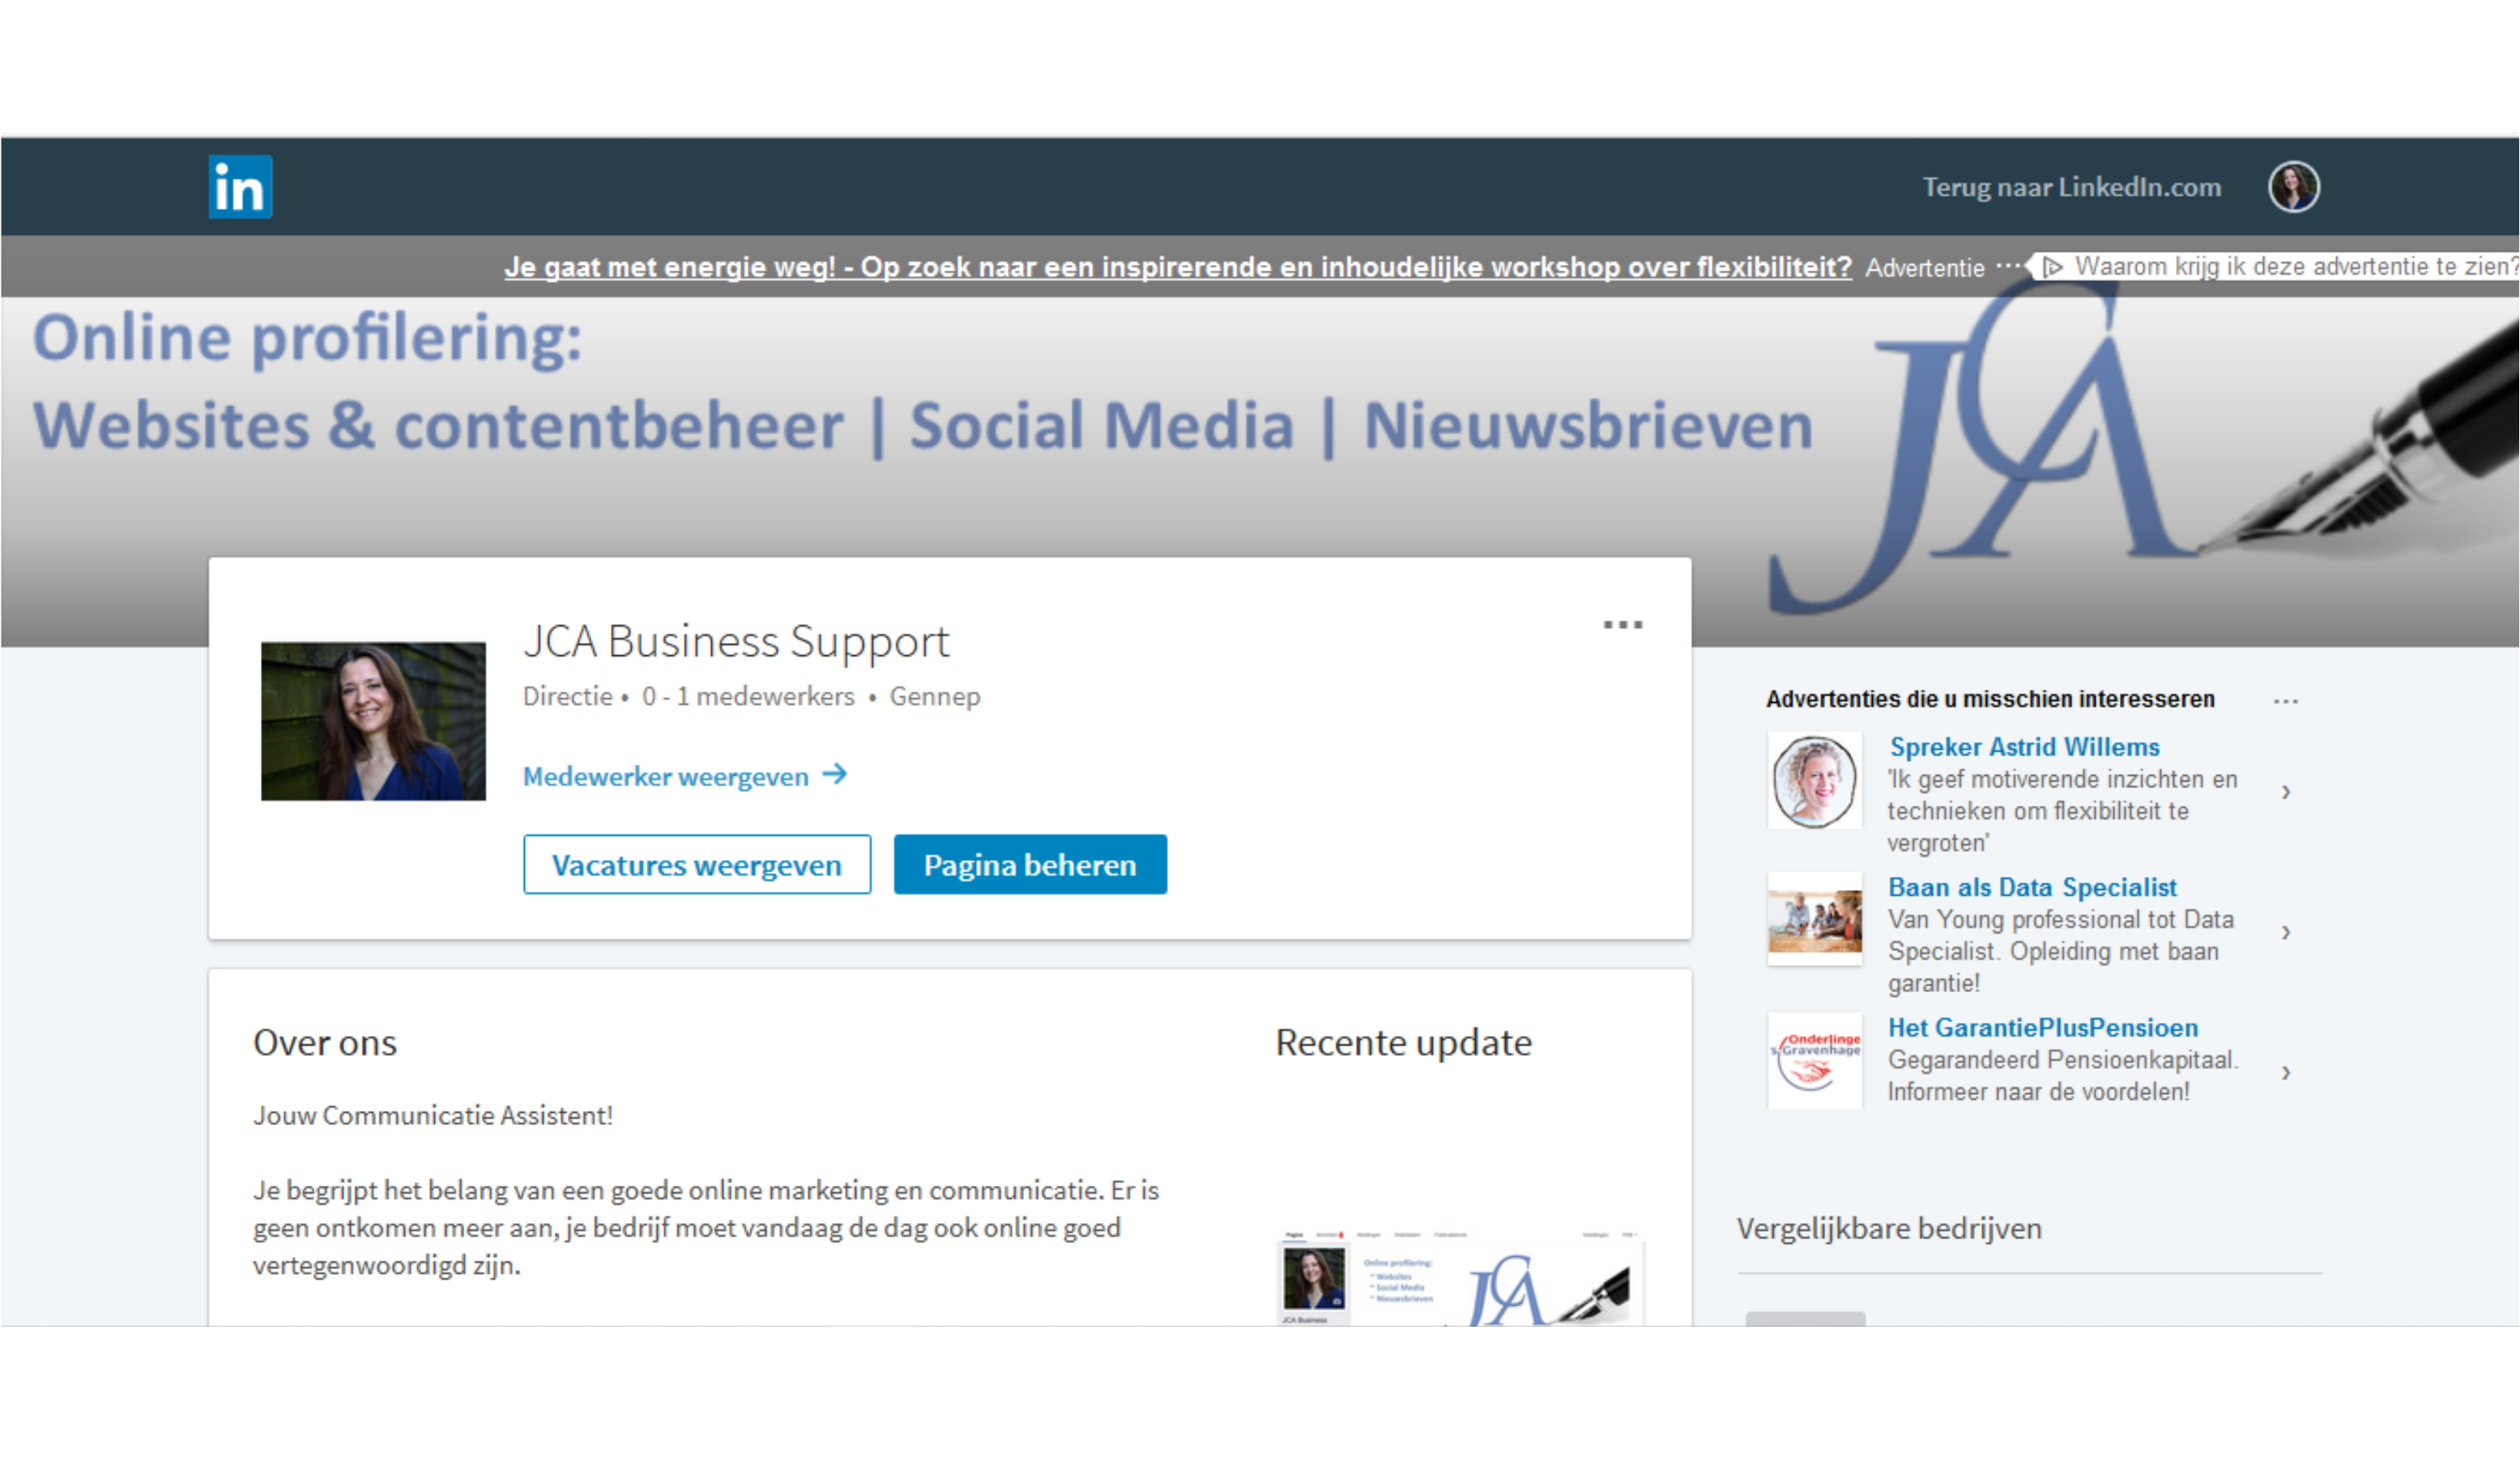The width and height of the screenshot is (2520, 1478).
Task: Click the Gennep location text
Action: tap(934, 696)
